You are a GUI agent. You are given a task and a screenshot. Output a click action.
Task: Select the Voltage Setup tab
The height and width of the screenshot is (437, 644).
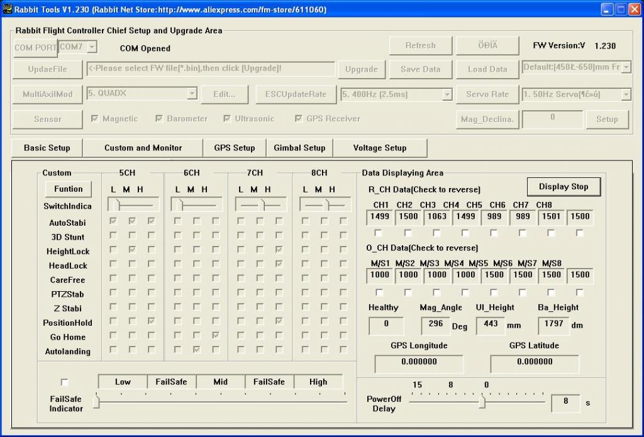click(379, 148)
